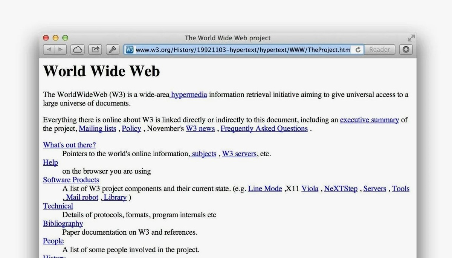Click text 'Details of protocols, formats, program internals etc'

tap(139, 215)
